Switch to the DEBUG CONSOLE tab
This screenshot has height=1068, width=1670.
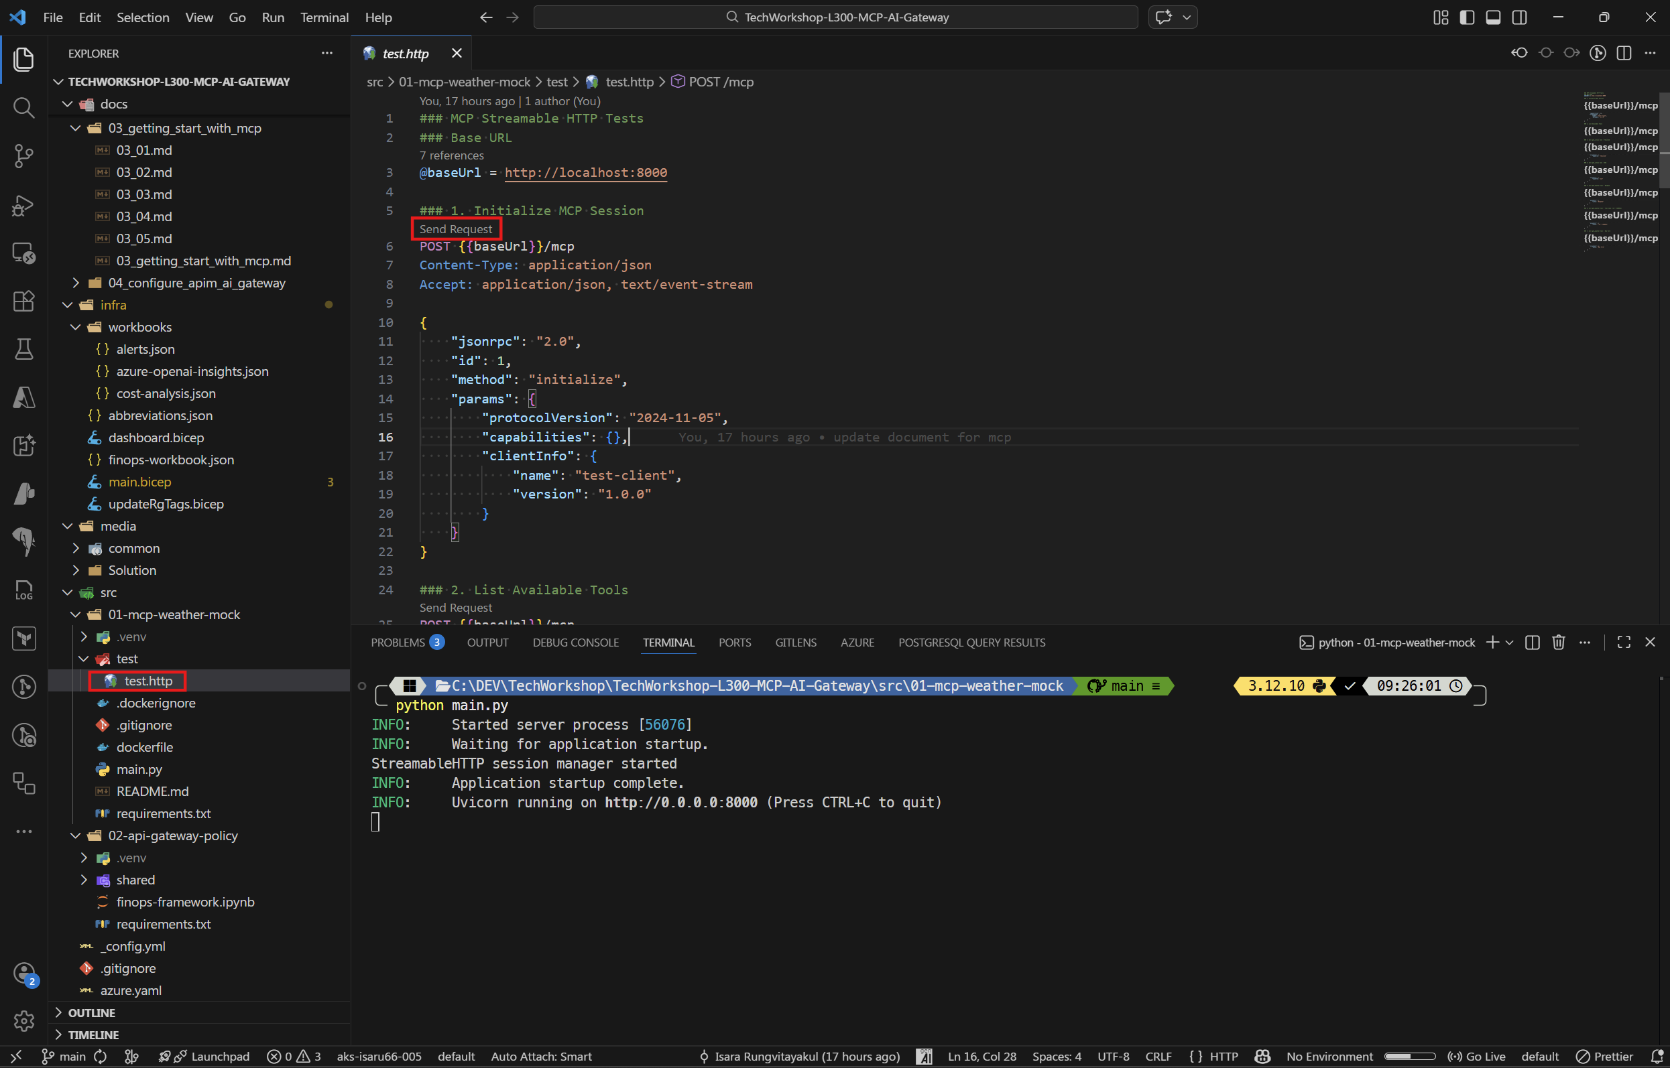pos(575,642)
